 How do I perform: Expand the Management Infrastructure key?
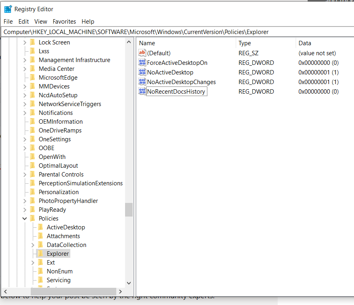25,60
